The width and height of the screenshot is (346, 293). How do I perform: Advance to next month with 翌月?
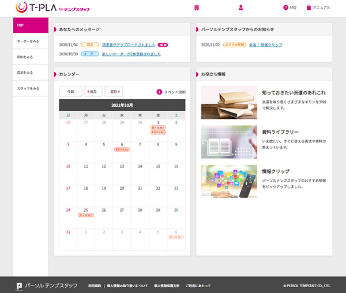(x=117, y=92)
